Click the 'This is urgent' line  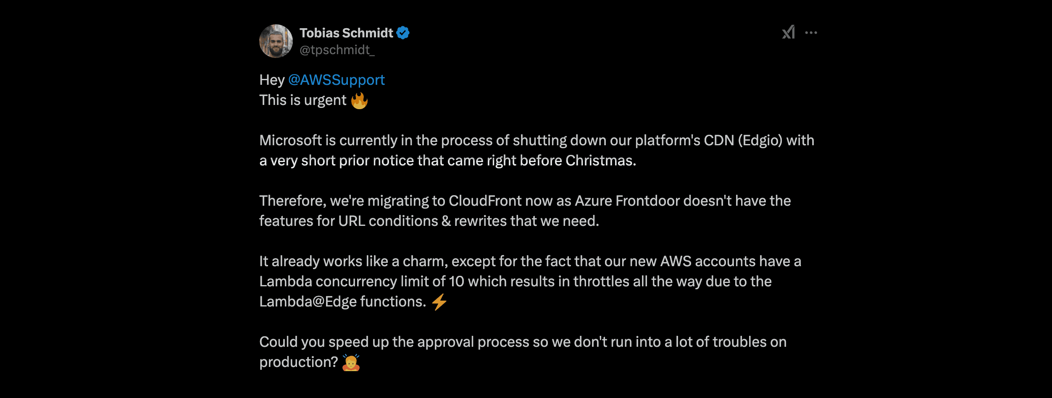303,100
